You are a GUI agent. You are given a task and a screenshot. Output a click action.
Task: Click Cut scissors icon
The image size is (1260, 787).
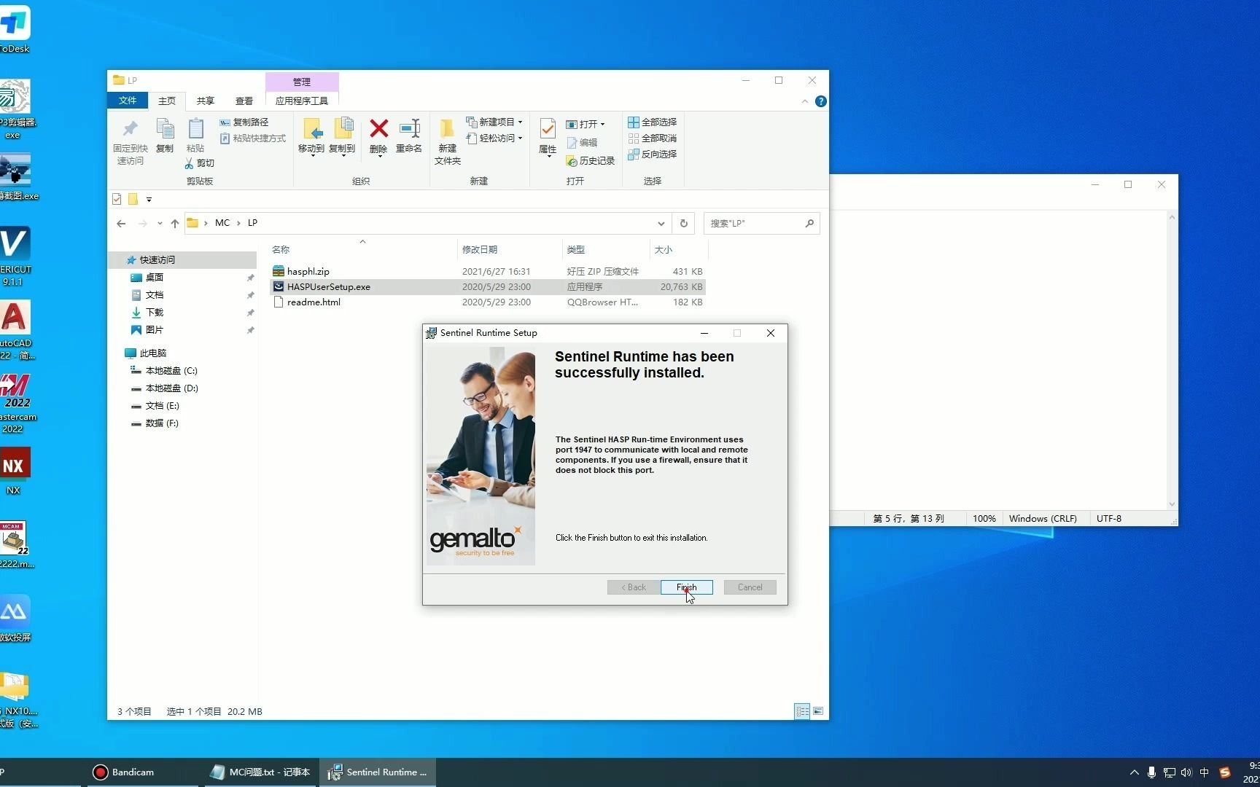189,163
